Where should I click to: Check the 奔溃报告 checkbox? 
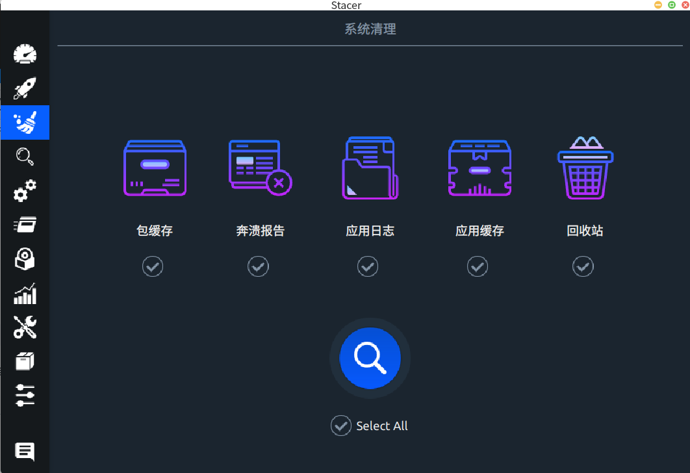click(x=258, y=266)
